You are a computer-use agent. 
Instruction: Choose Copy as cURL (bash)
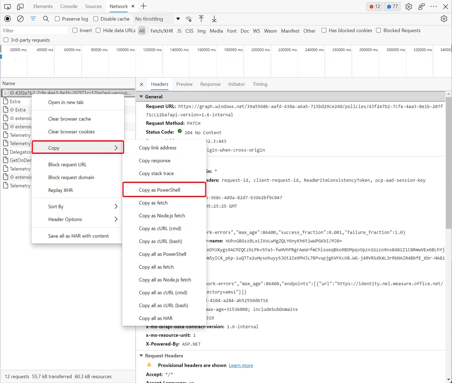click(x=164, y=241)
